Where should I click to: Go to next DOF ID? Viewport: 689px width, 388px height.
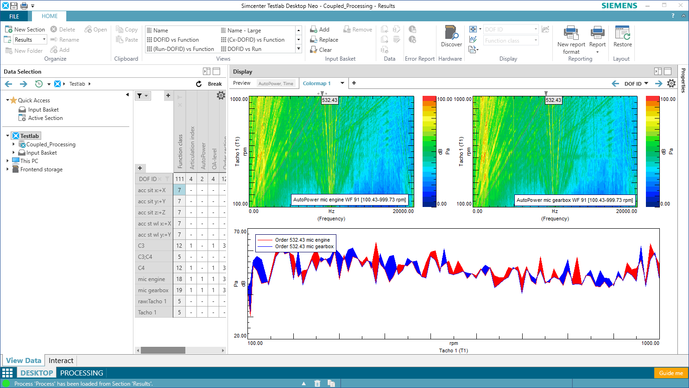(x=658, y=83)
